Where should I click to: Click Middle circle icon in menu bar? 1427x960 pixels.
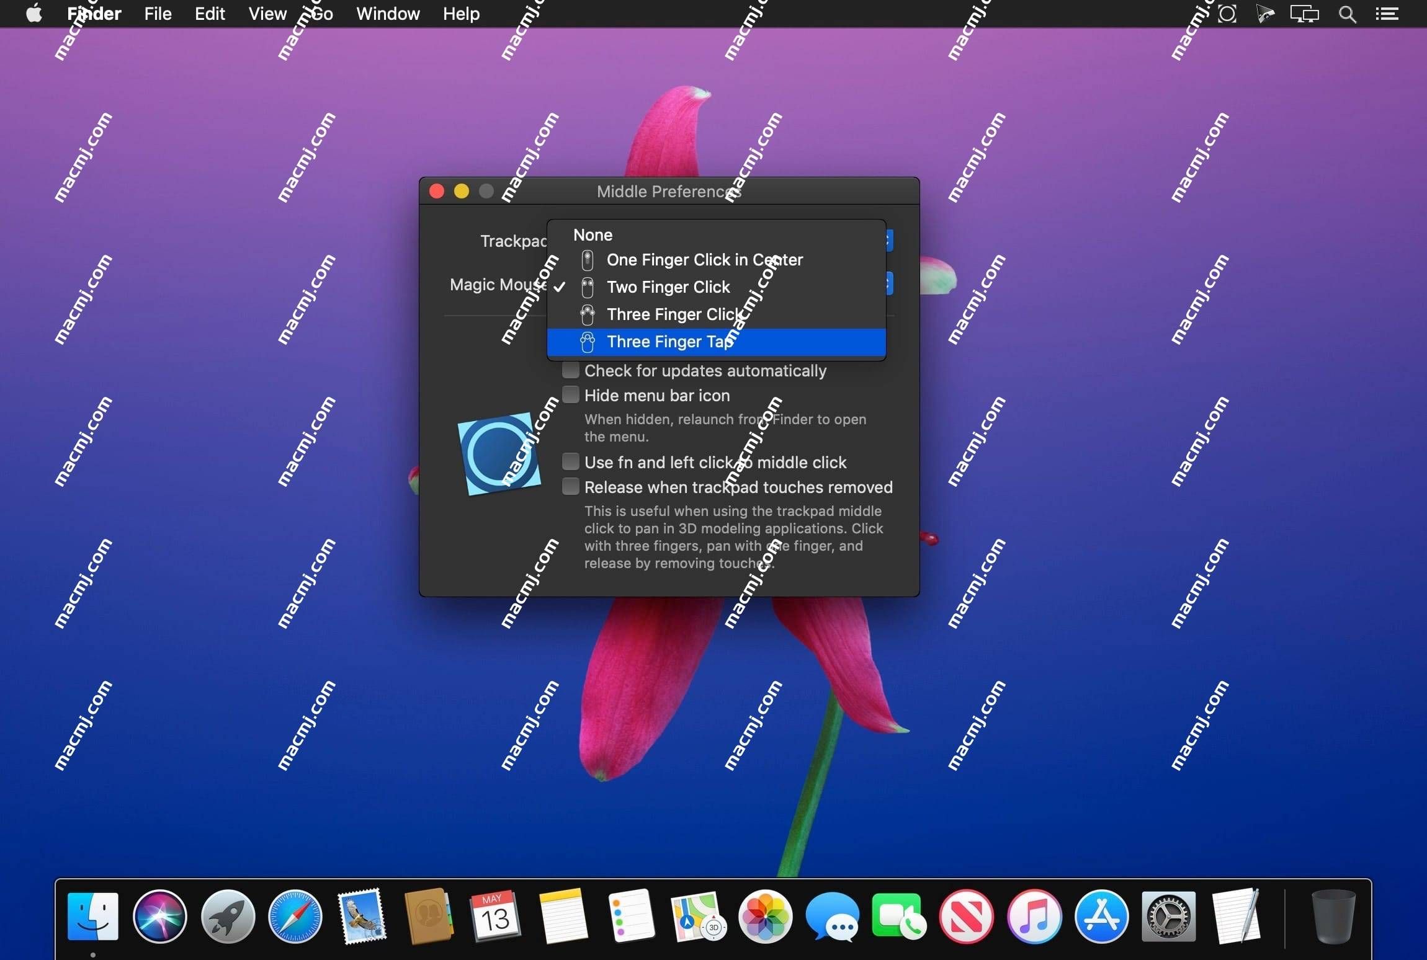1227,13
